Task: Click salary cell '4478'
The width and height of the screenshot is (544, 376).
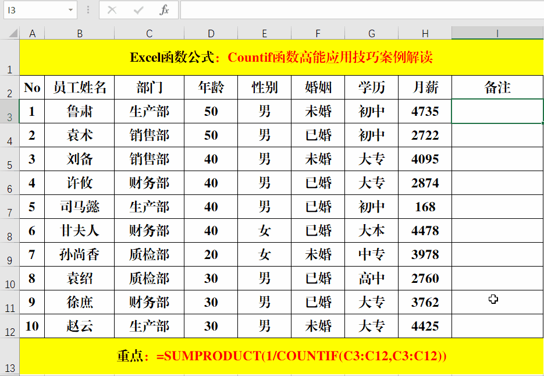Action: click(x=425, y=230)
